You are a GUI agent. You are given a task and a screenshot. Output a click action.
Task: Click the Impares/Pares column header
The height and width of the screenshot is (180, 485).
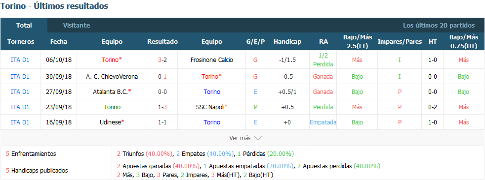point(400,42)
